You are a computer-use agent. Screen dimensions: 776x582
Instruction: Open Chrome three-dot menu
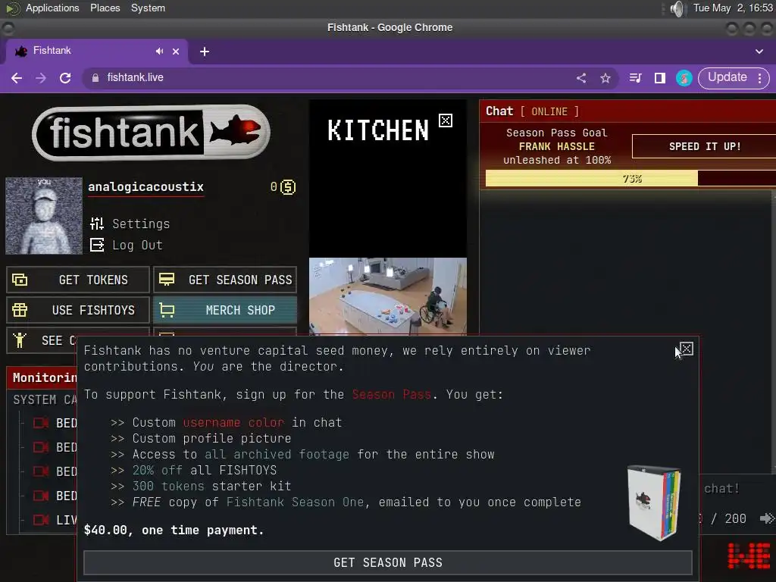[x=759, y=78]
